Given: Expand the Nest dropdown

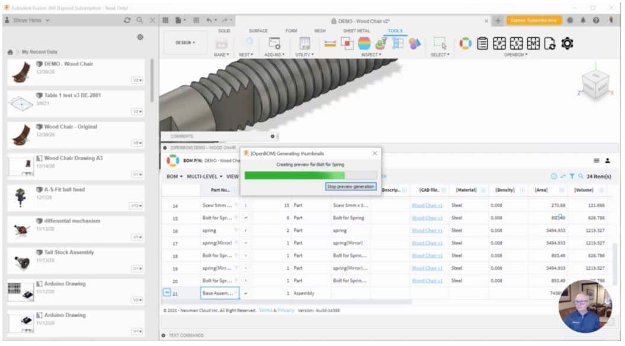Looking at the screenshot, I should (x=245, y=54).
